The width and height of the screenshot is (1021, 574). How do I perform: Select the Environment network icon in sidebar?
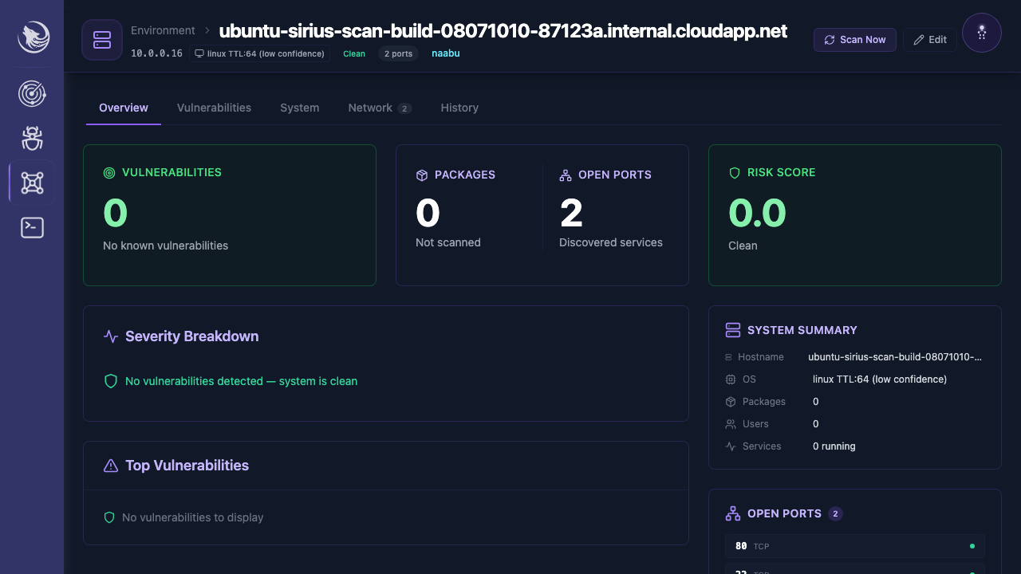point(32,183)
